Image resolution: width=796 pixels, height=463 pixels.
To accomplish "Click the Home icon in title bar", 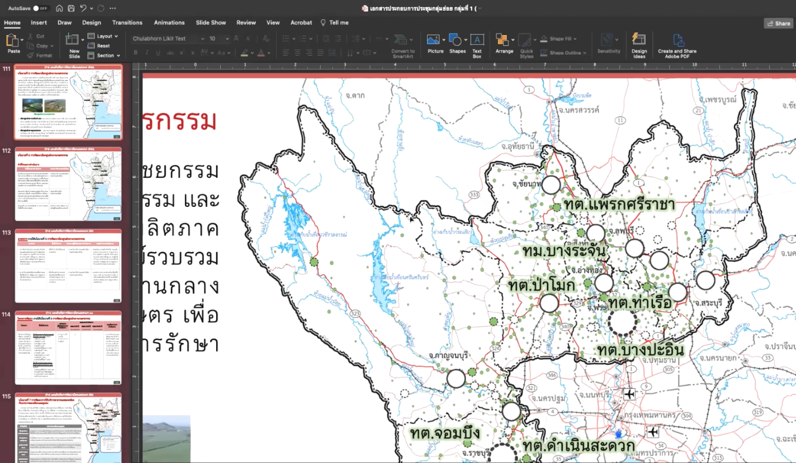I will [x=58, y=9].
